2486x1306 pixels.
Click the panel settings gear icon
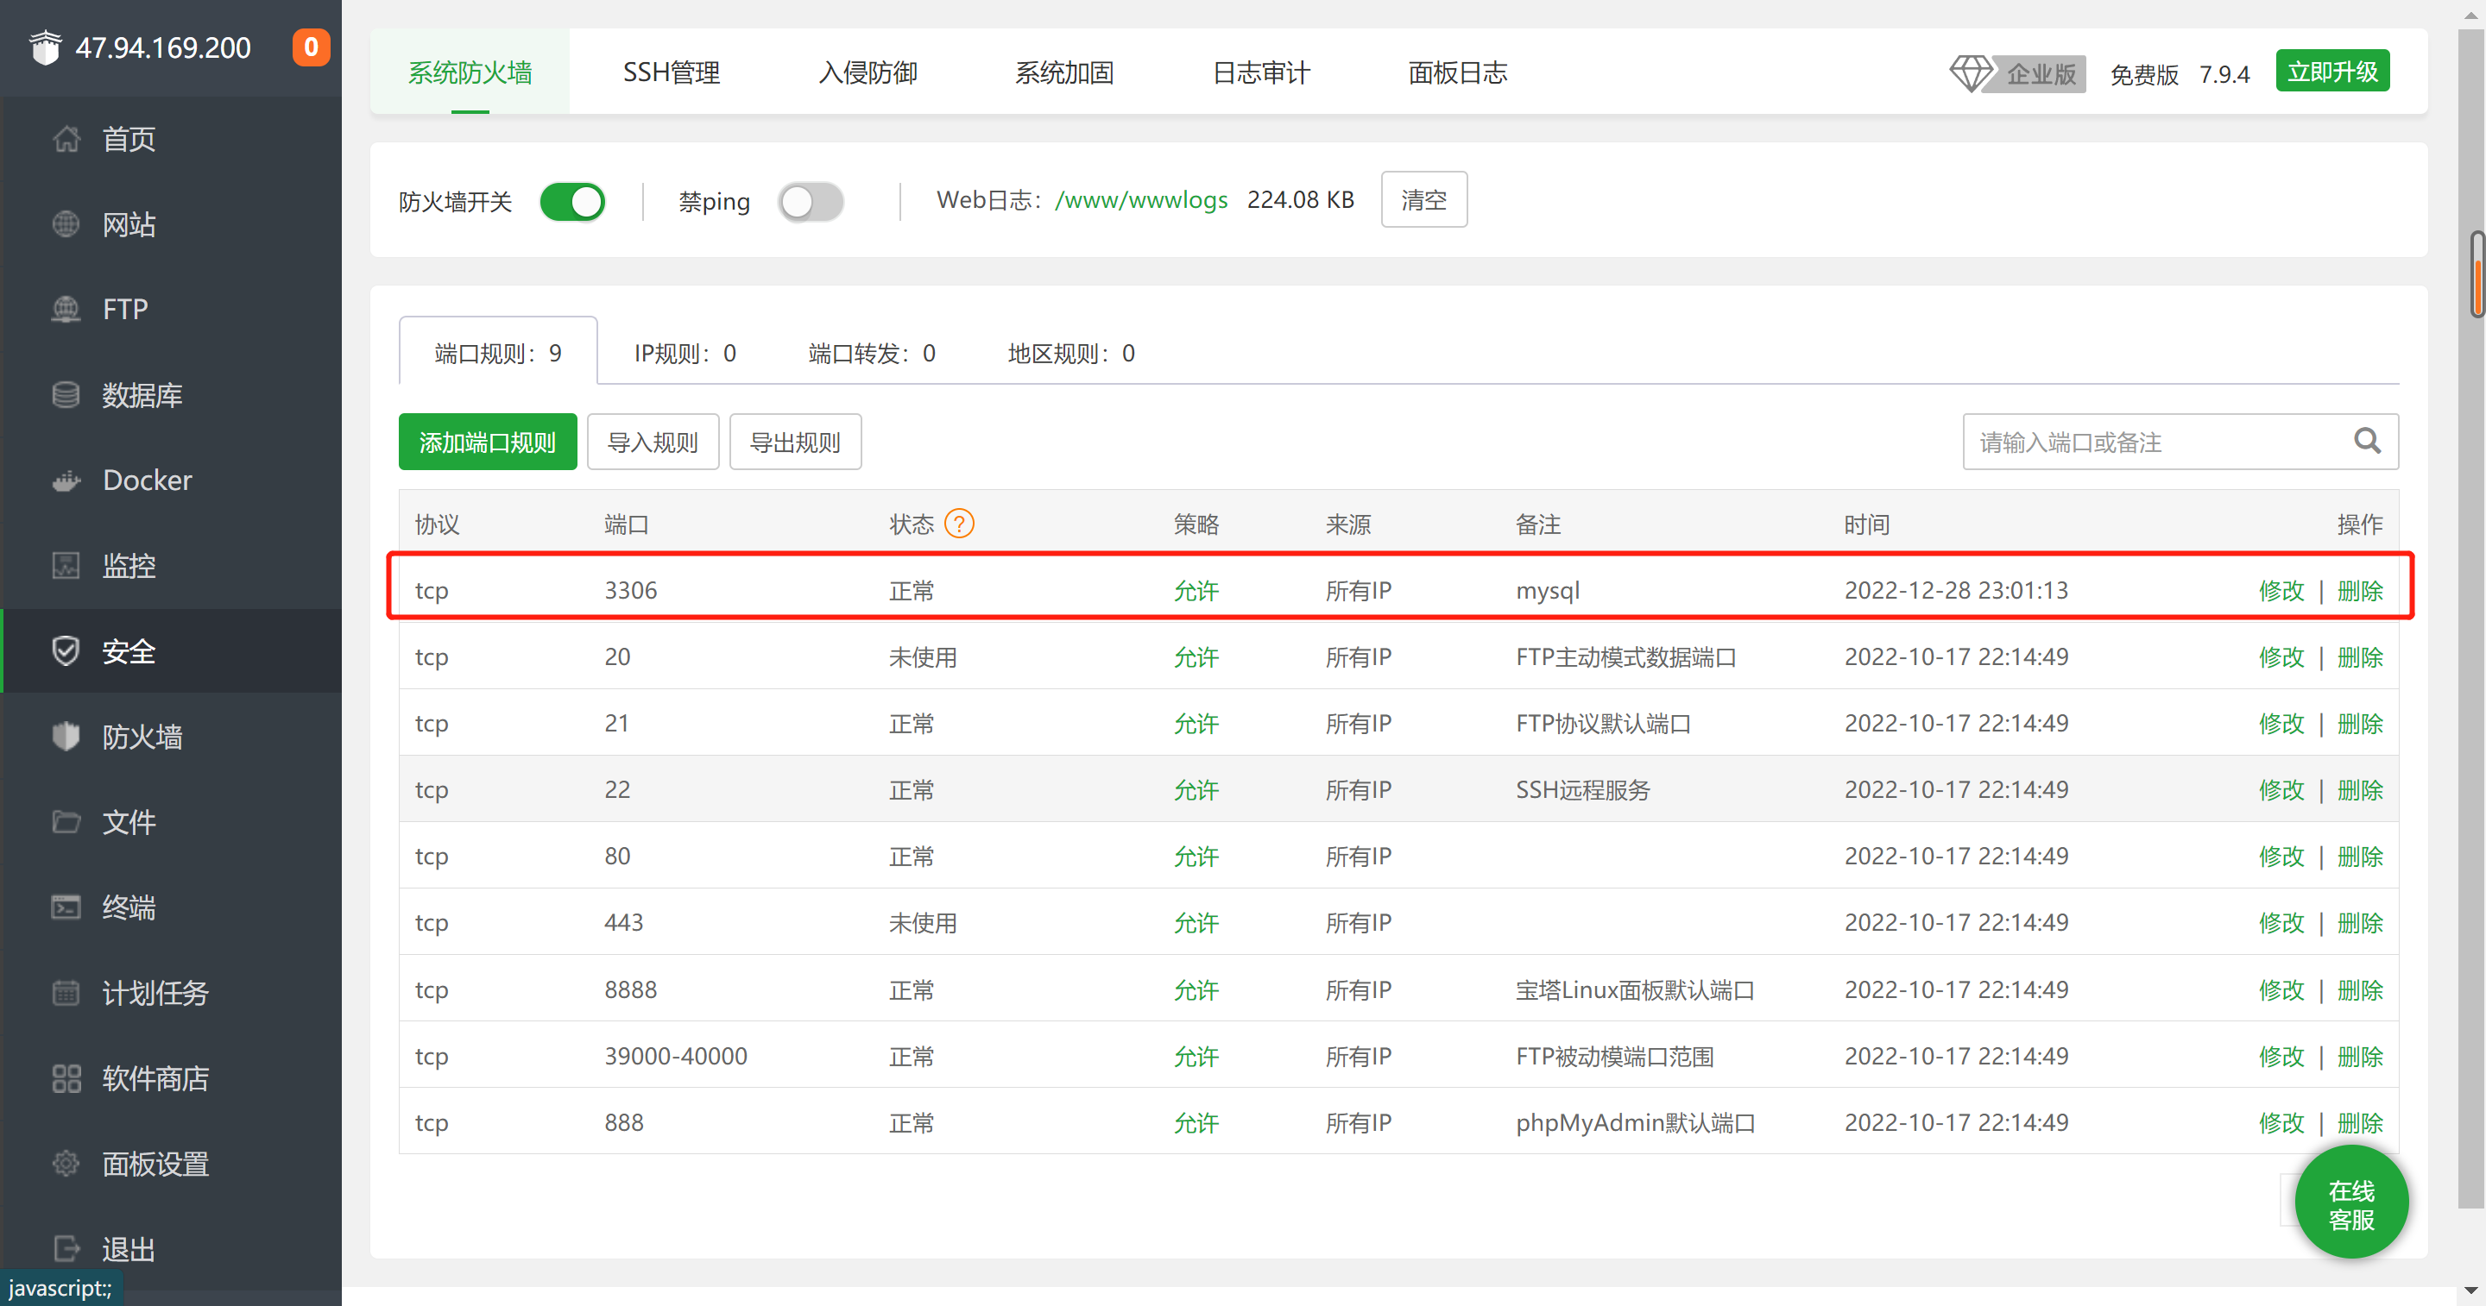click(x=66, y=1164)
